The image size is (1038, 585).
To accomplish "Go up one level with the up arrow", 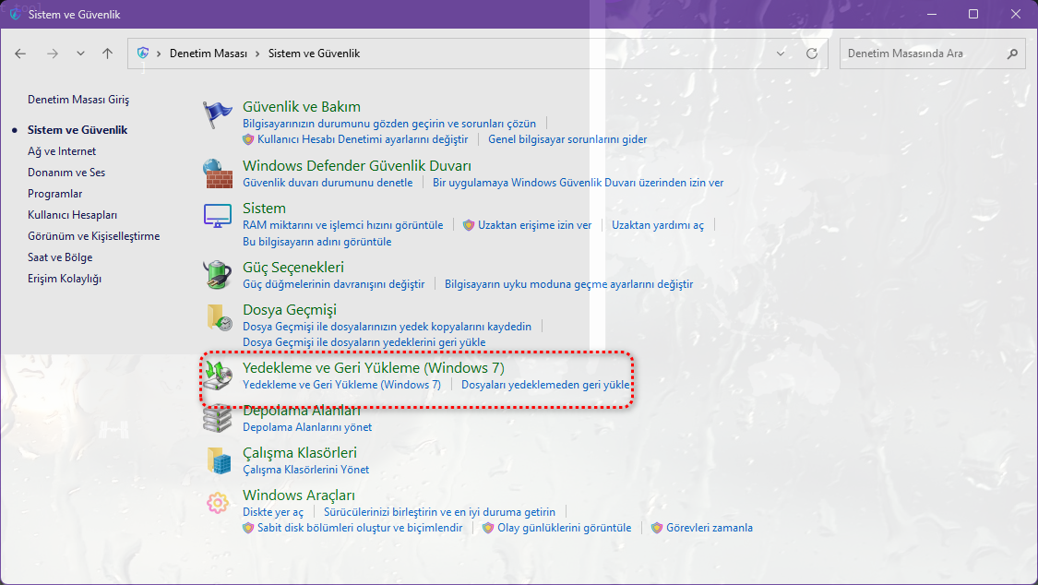I will click(x=107, y=54).
